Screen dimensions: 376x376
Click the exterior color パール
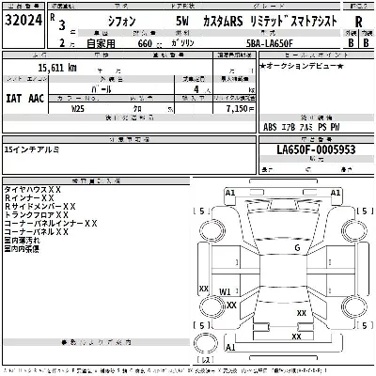pos(102,89)
